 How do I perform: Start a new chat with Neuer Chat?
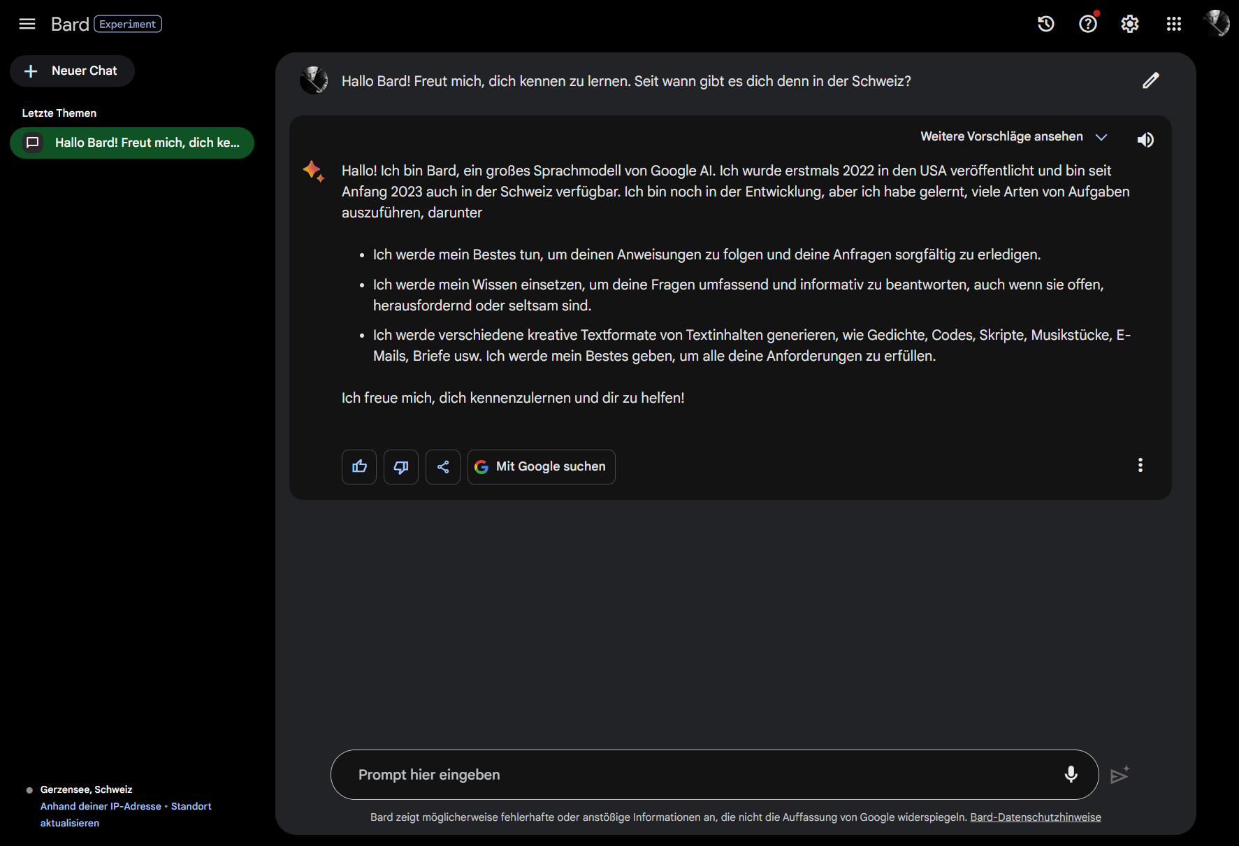point(72,71)
